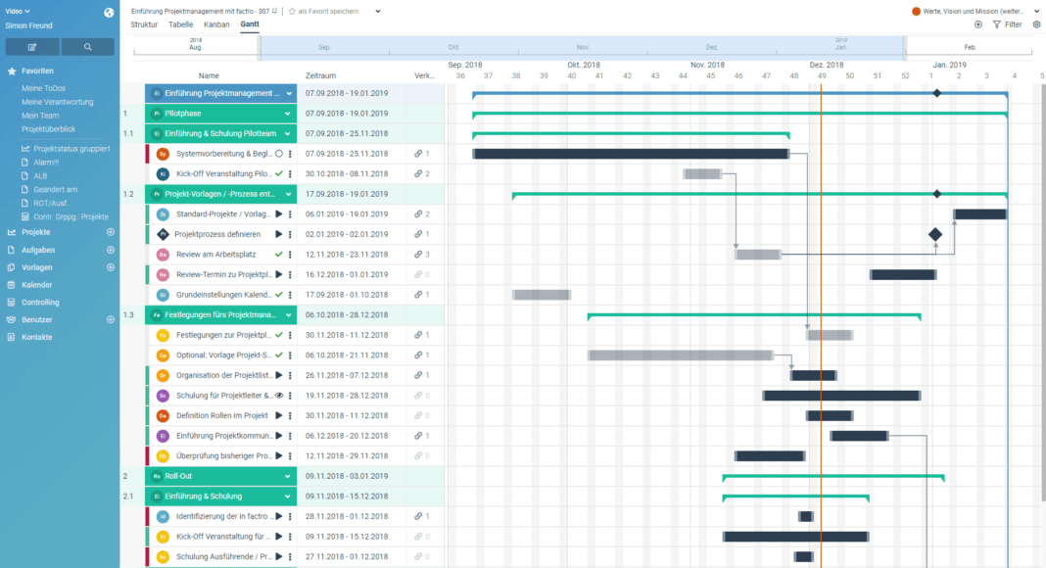Collapse the Pilotphase group
The width and height of the screenshot is (1046, 568).
coord(288,114)
